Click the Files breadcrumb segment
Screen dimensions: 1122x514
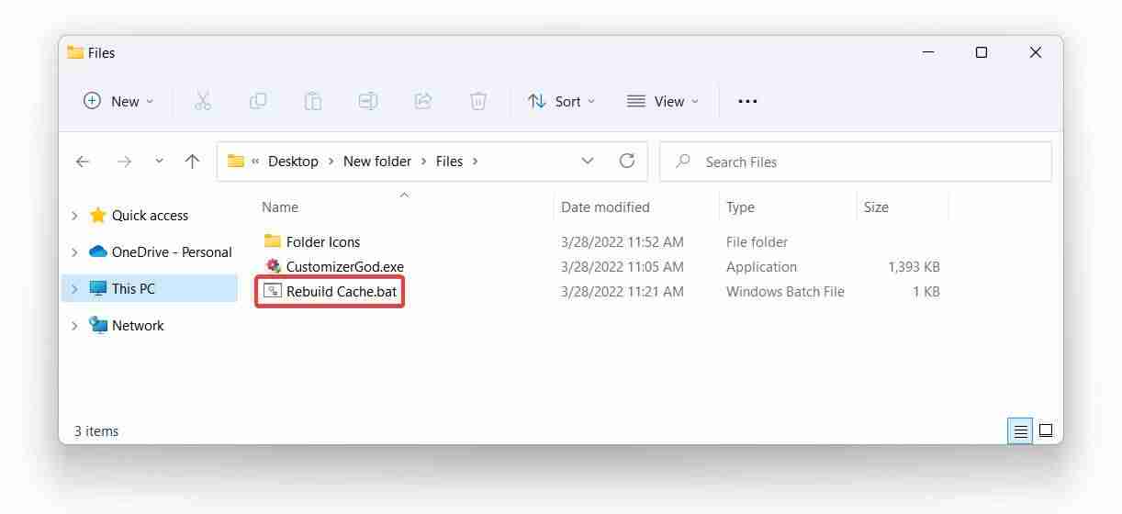[x=449, y=161]
